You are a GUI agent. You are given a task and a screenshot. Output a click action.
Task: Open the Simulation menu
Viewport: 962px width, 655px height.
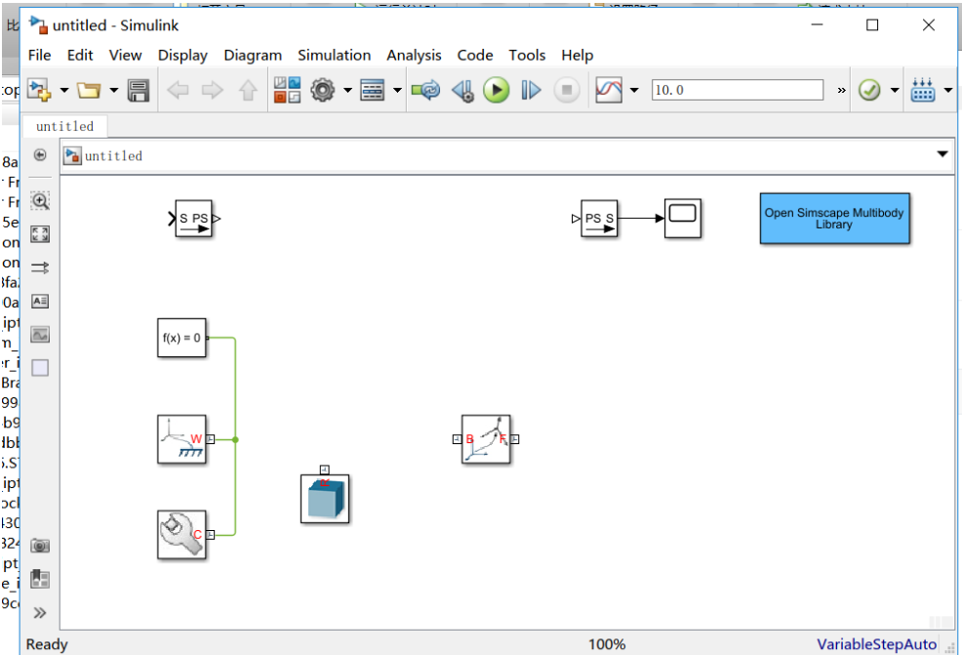click(x=335, y=56)
